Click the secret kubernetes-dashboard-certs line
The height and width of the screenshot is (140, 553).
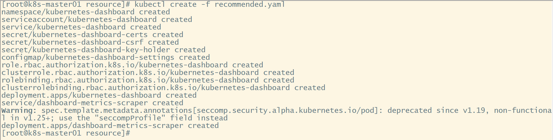(92, 35)
